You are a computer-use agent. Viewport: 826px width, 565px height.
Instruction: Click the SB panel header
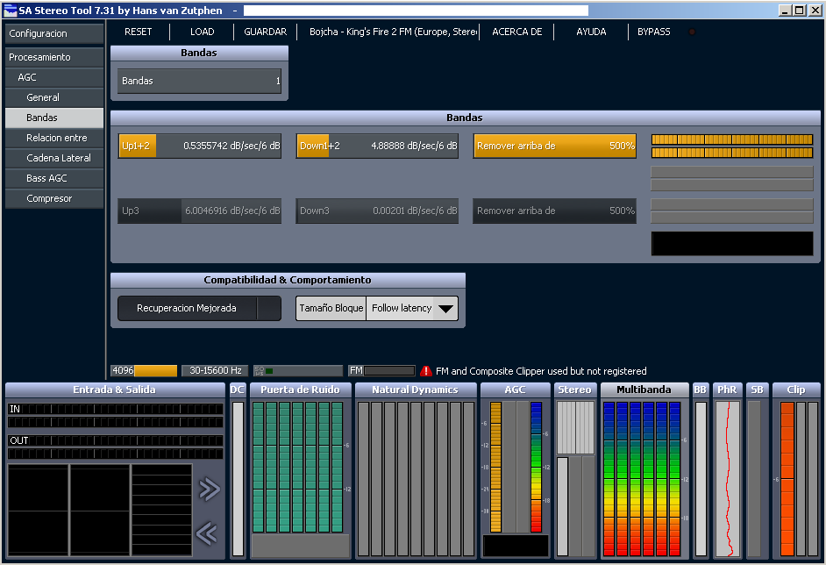pyautogui.click(x=757, y=390)
